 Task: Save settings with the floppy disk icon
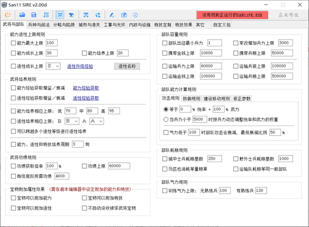click(34, 15)
